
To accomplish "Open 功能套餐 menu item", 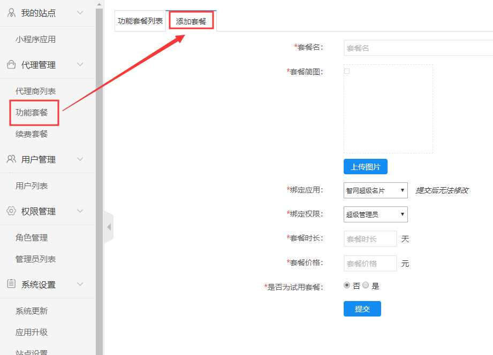I will (32, 112).
